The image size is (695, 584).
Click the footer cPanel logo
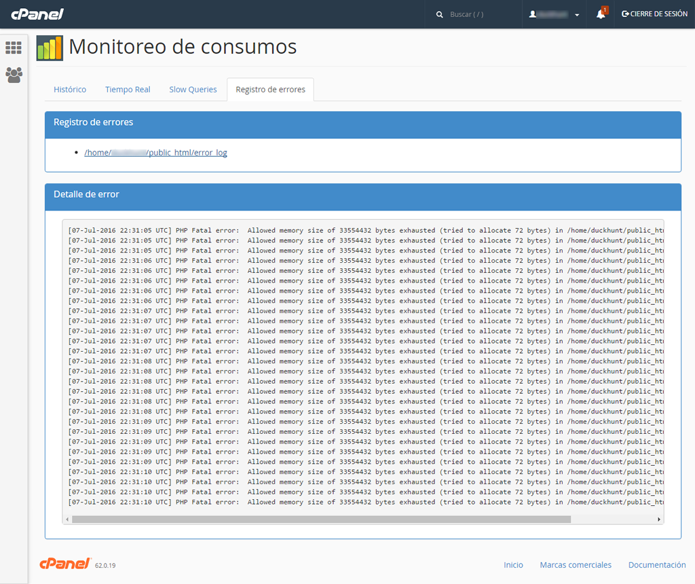click(x=65, y=564)
